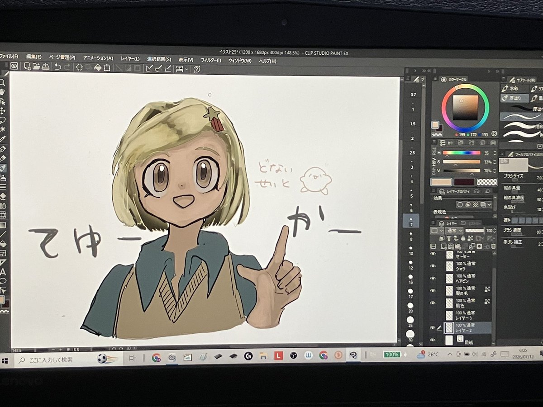This screenshot has width=543, height=407.
Task: Toggle visibility of the セーター layer
Action: pos(433,255)
